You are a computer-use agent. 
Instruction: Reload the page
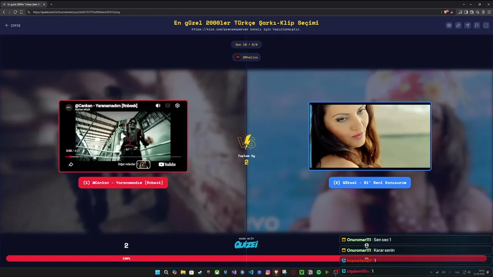[x=15, y=12]
